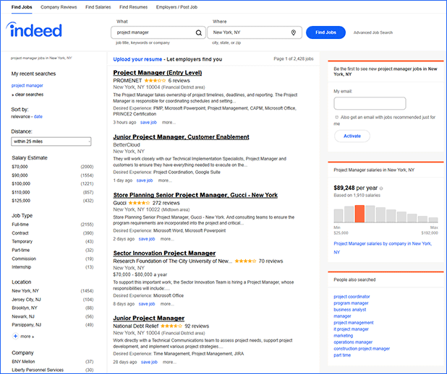The image size is (447, 374).
Task: Click Research Foundation star rating
Action: click(245, 261)
